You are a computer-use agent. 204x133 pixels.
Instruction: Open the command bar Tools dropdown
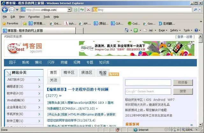(188, 30)
